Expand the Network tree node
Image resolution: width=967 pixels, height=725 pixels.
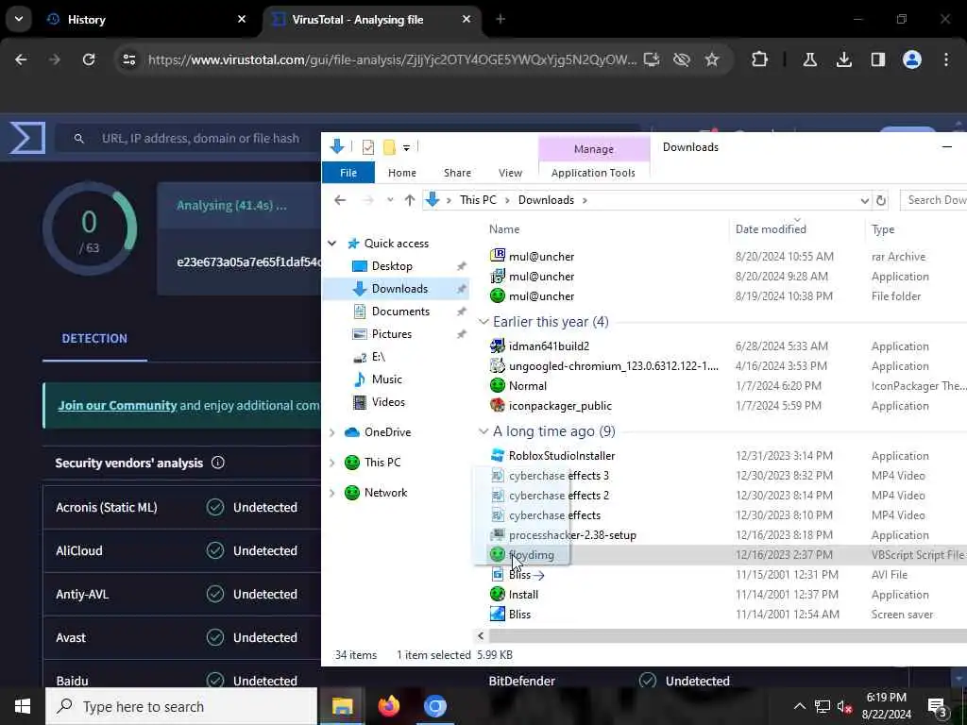point(331,493)
